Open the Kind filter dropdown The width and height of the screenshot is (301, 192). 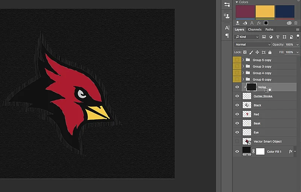point(246,37)
